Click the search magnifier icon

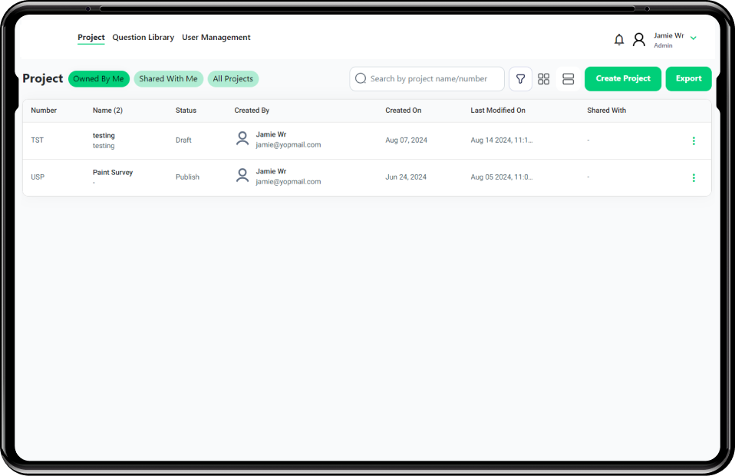coord(361,78)
